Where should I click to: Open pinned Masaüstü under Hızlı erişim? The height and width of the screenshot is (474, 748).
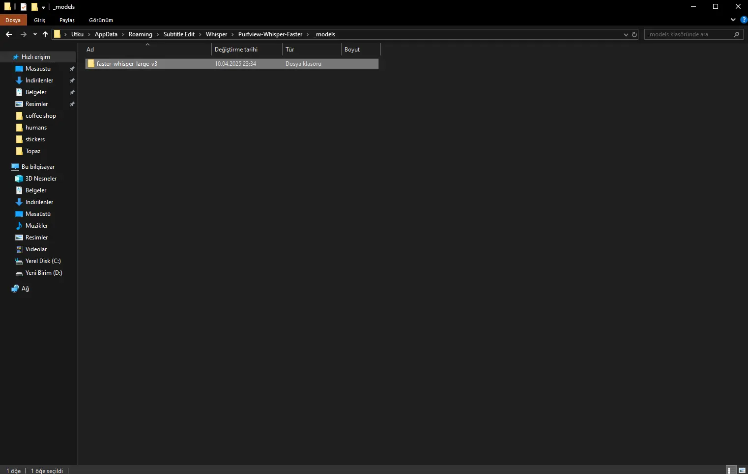[38, 69]
